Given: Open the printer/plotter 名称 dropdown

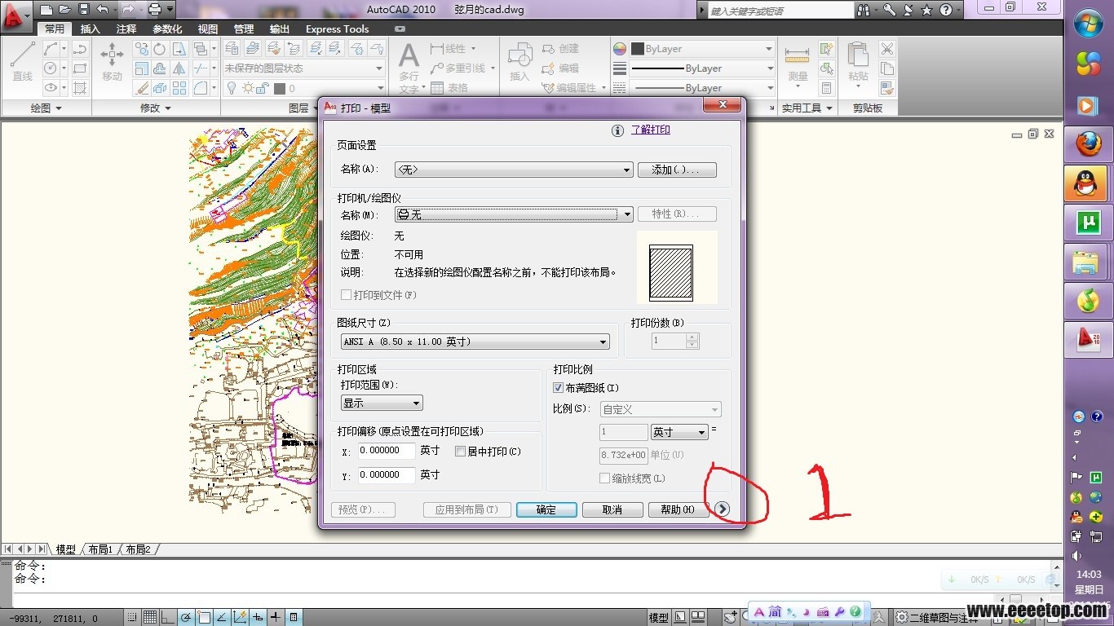Looking at the screenshot, I should click(x=514, y=214).
